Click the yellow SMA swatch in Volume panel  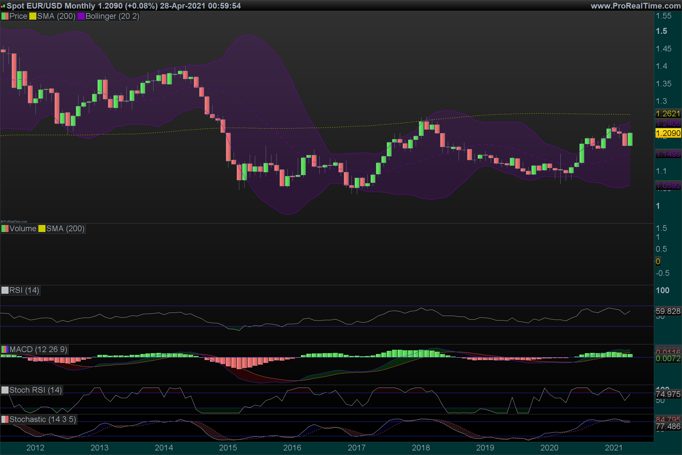tap(42, 229)
